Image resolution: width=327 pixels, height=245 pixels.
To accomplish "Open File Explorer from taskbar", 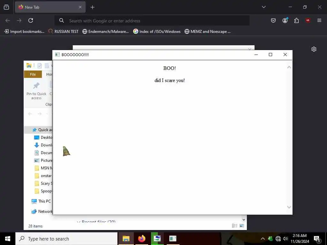I will [126, 239].
